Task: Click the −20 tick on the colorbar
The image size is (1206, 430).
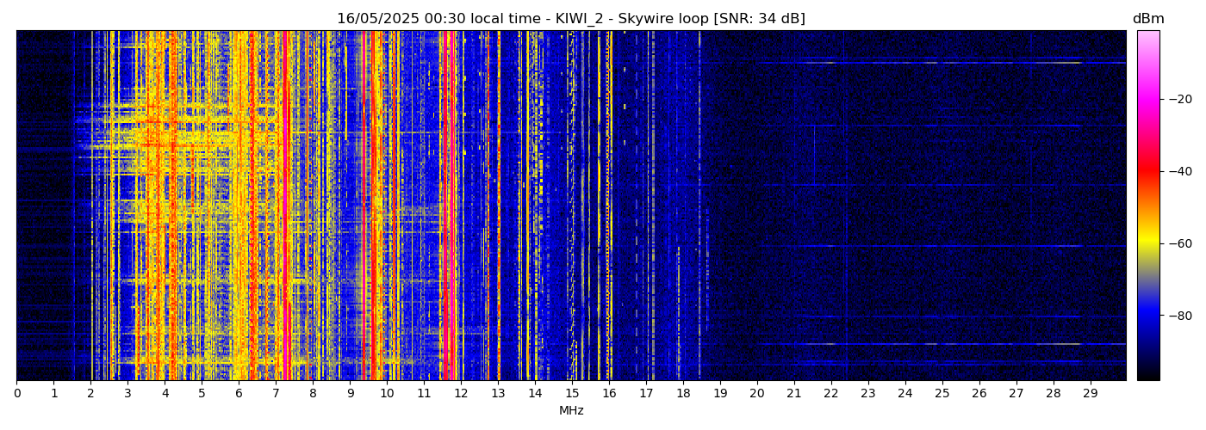Action: point(1178,99)
